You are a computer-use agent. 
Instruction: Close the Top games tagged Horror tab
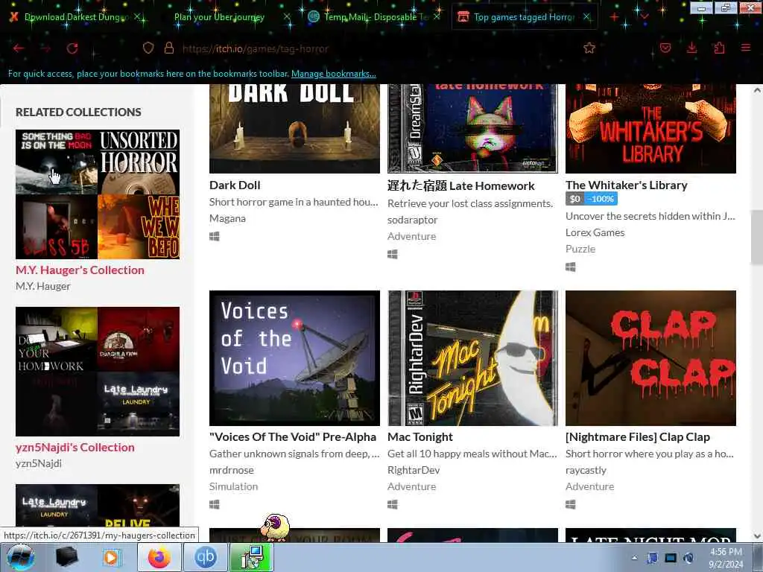tap(586, 17)
